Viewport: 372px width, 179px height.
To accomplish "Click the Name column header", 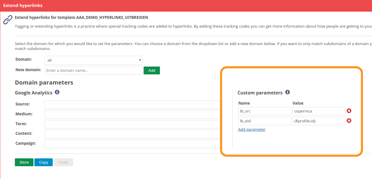I will click(x=244, y=103).
